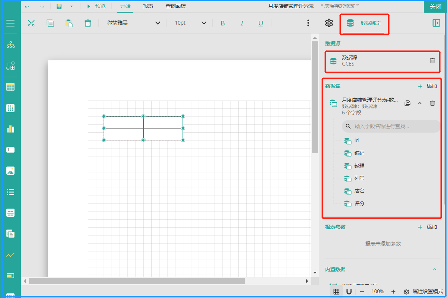447x298 pixels.
Task: Click the paste clipboard icon
Action: tap(69, 23)
